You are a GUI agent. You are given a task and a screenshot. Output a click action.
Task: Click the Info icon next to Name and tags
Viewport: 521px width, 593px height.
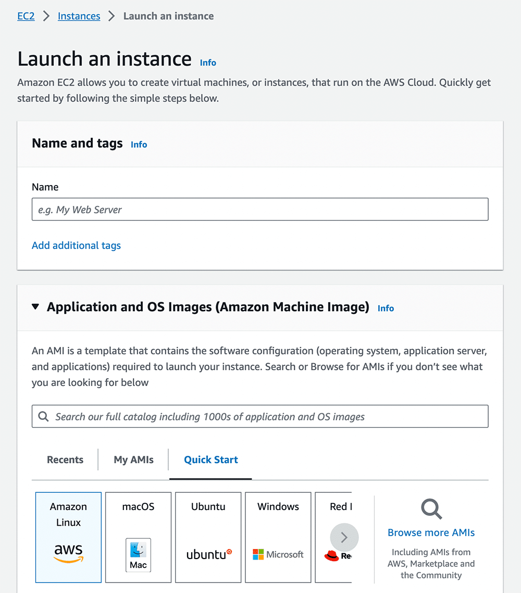[139, 144]
